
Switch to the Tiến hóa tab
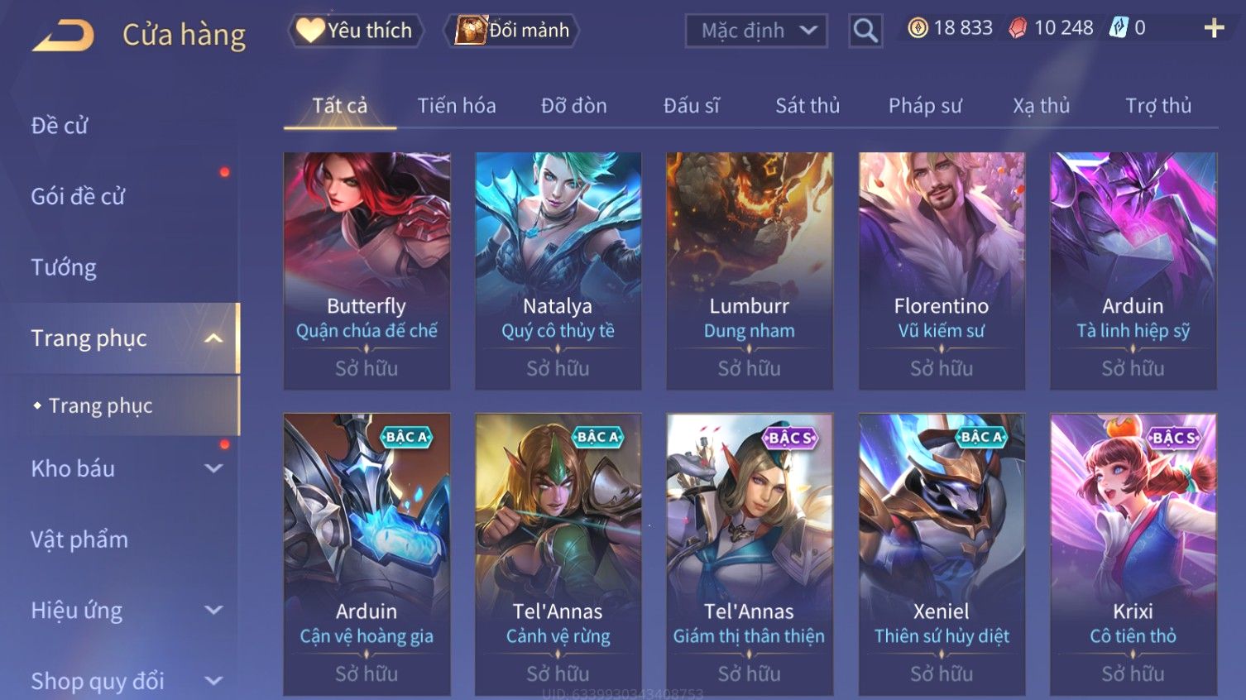[x=457, y=106]
